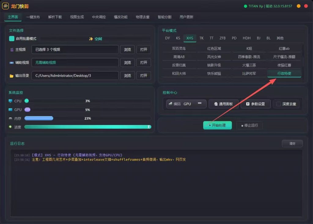Select the PD platform tab
This screenshot has width=313, height=224.
click(x=234, y=38)
